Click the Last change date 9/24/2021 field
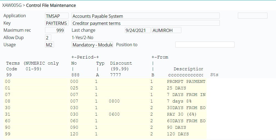The image size is (276, 140). 137,30
